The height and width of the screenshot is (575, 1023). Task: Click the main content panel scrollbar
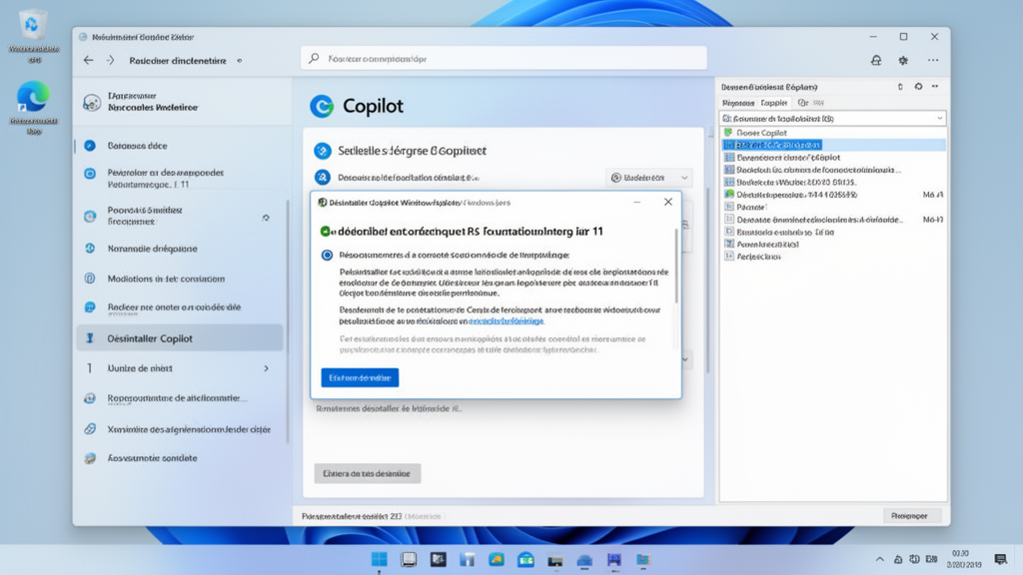click(708, 281)
